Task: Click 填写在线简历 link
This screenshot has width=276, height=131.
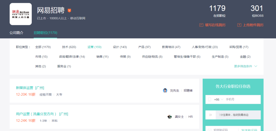Action: coord(215,25)
